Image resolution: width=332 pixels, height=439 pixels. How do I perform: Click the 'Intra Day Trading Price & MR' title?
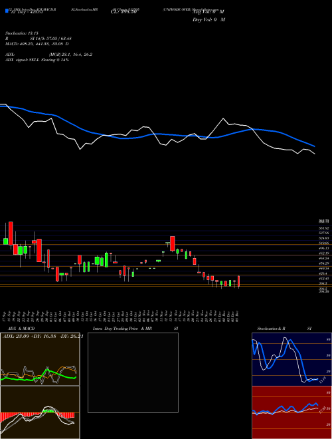tap(122, 329)
